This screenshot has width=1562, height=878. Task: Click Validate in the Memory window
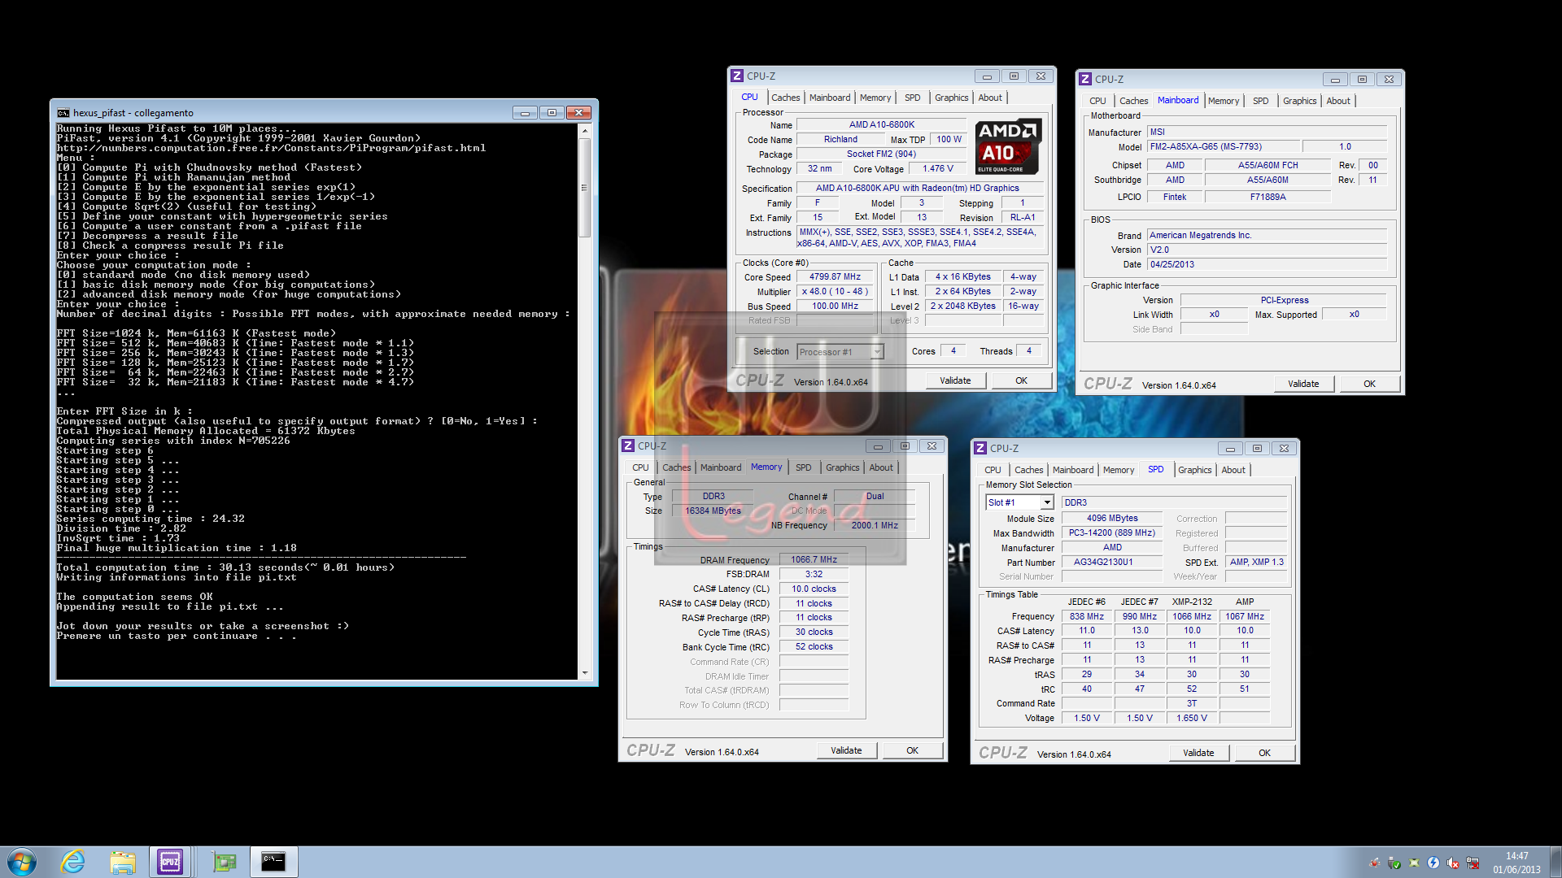846,750
